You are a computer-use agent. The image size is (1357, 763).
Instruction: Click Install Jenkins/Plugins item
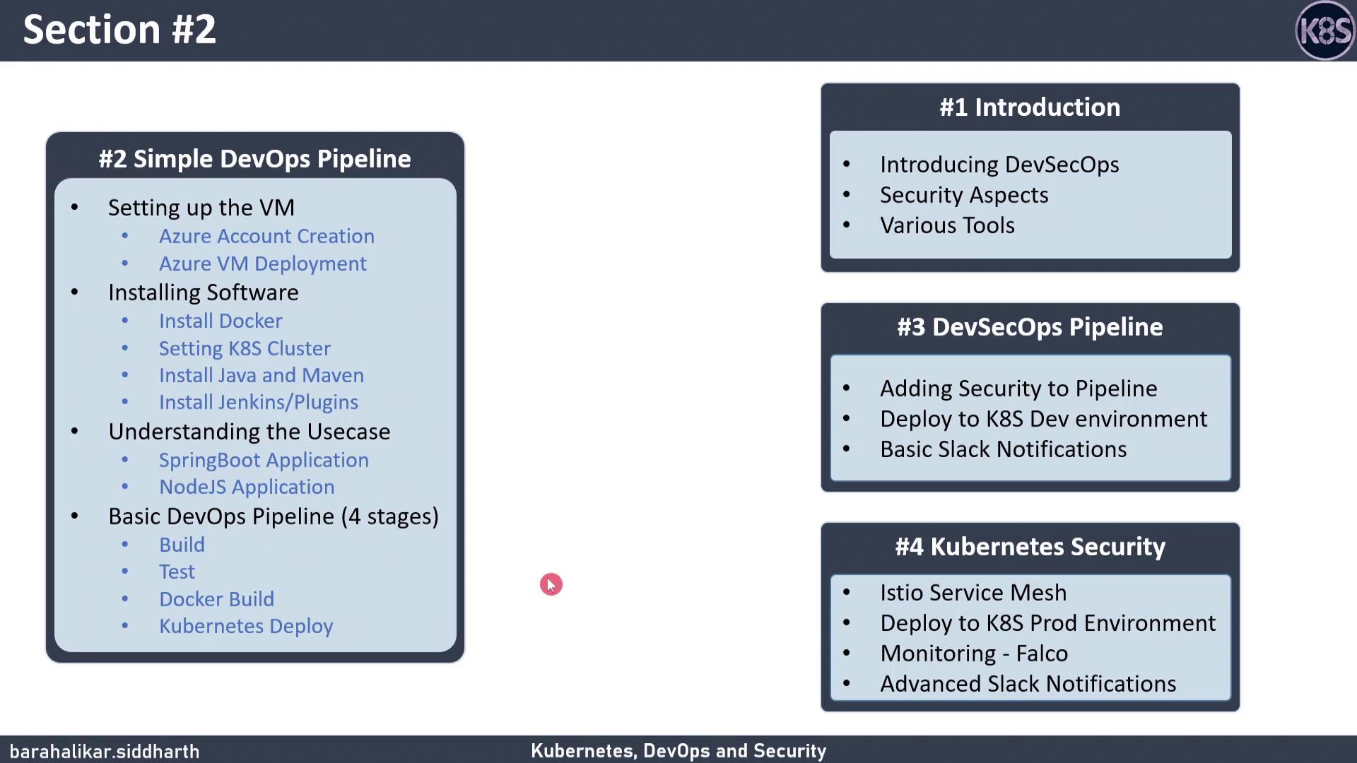point(258,402)
